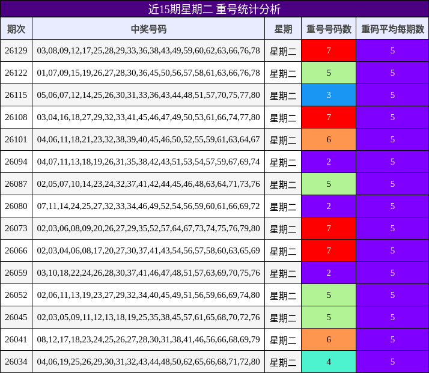The height and width of the screenshot is (373, 429).
Task: Click issue number 26073
Action: click(16, 228)
